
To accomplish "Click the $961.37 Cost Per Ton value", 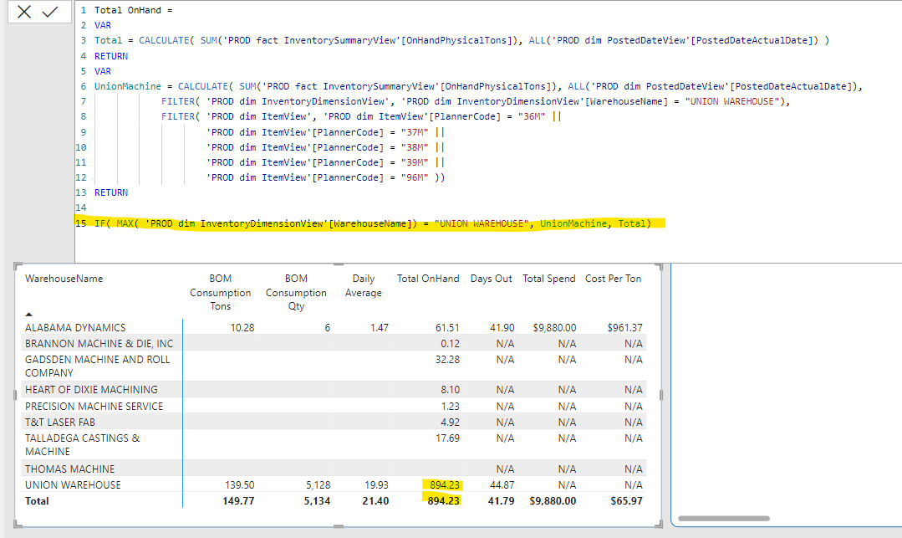I will 624,328.
